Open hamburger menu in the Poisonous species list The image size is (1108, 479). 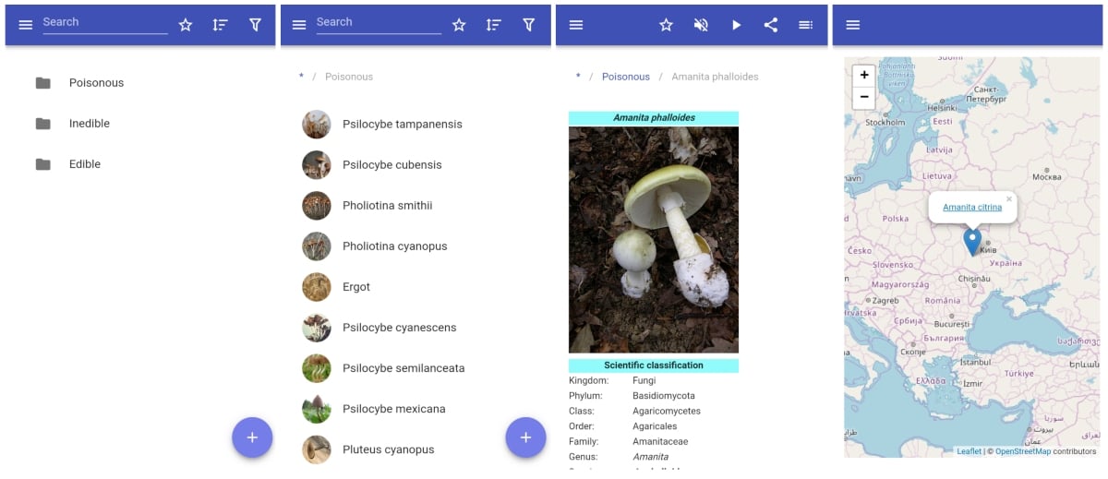(299, 25)
